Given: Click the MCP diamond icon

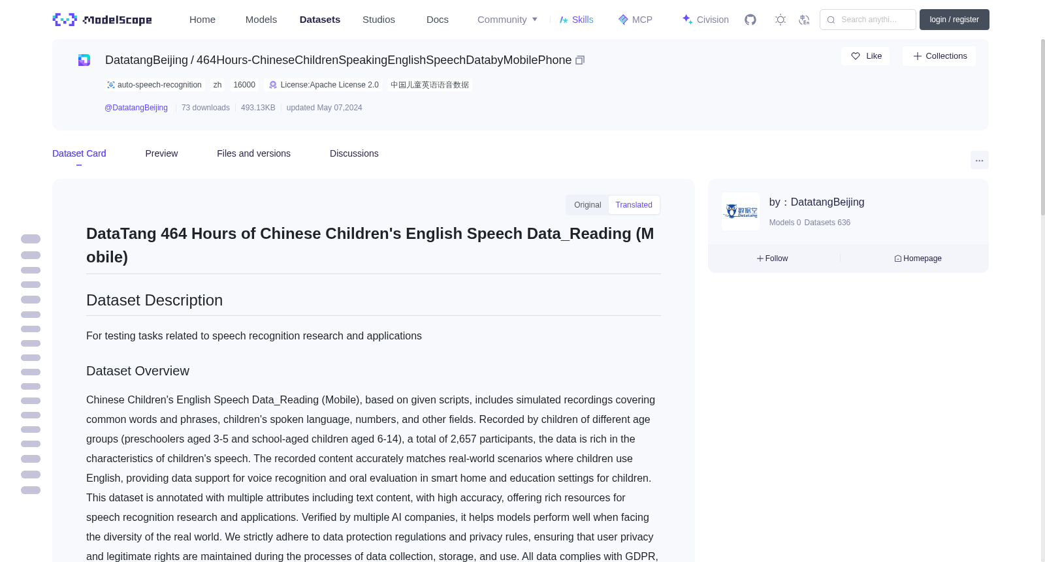Looking at the screenshot, I should (623, 20).
